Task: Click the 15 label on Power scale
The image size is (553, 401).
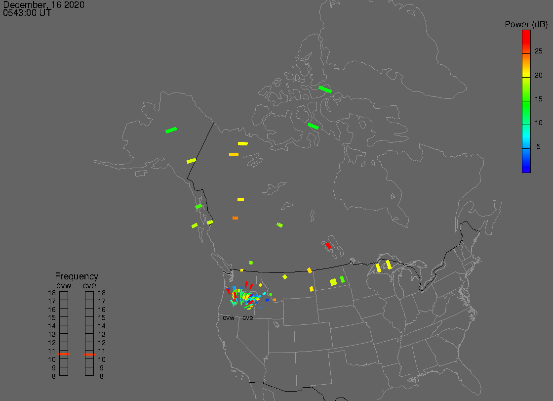Action: (x=539, y=99)
